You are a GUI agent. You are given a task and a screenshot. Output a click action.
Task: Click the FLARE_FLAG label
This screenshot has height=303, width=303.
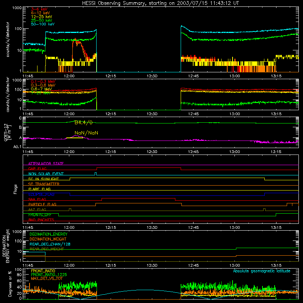[x=39, y=189]
